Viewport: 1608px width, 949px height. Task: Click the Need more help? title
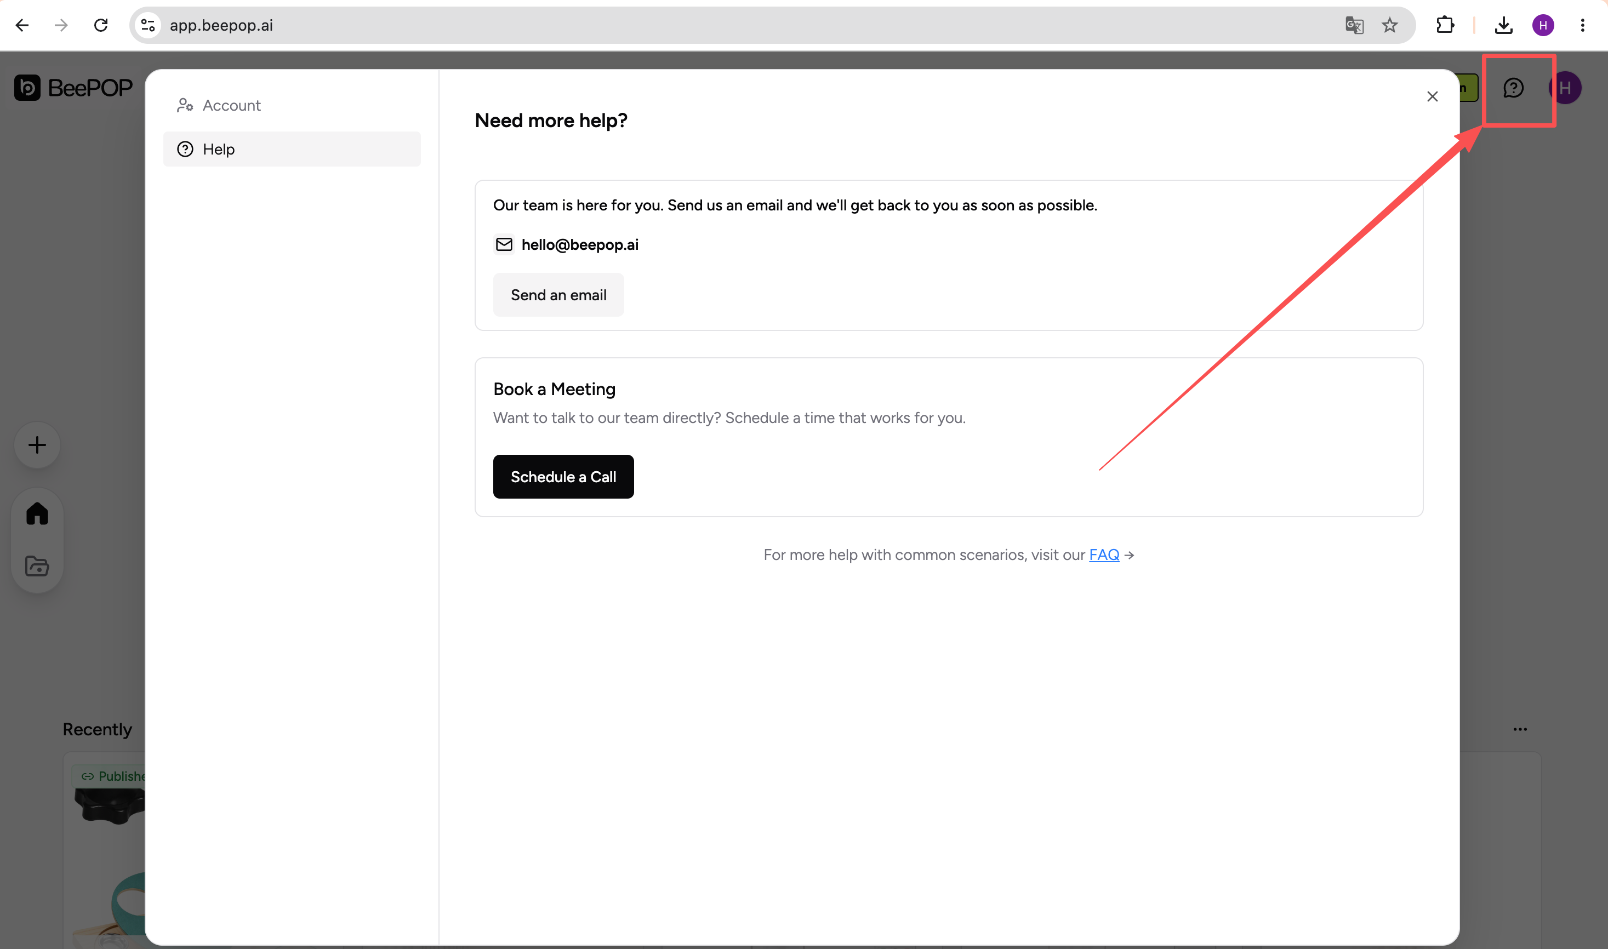(551, 121)
